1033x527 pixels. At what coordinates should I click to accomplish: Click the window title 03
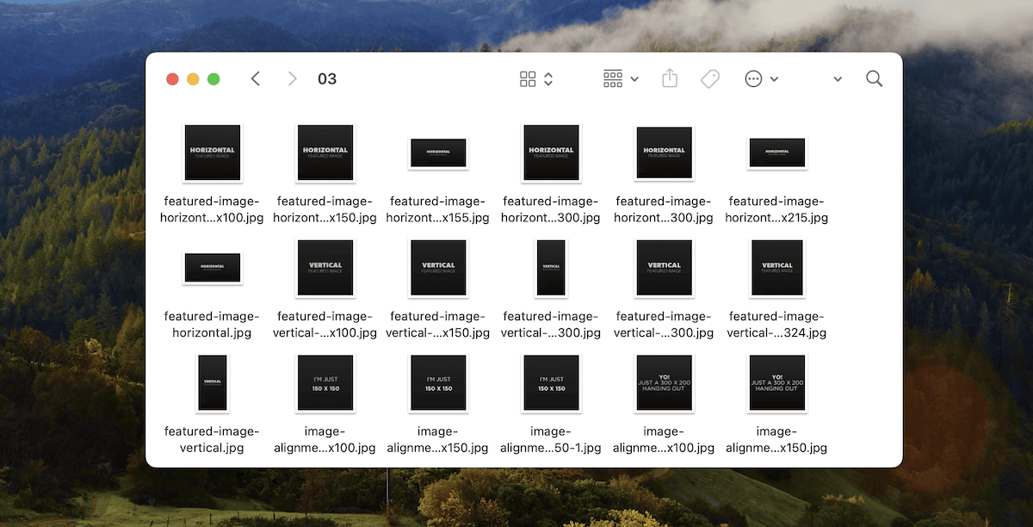tap(327, 79)
